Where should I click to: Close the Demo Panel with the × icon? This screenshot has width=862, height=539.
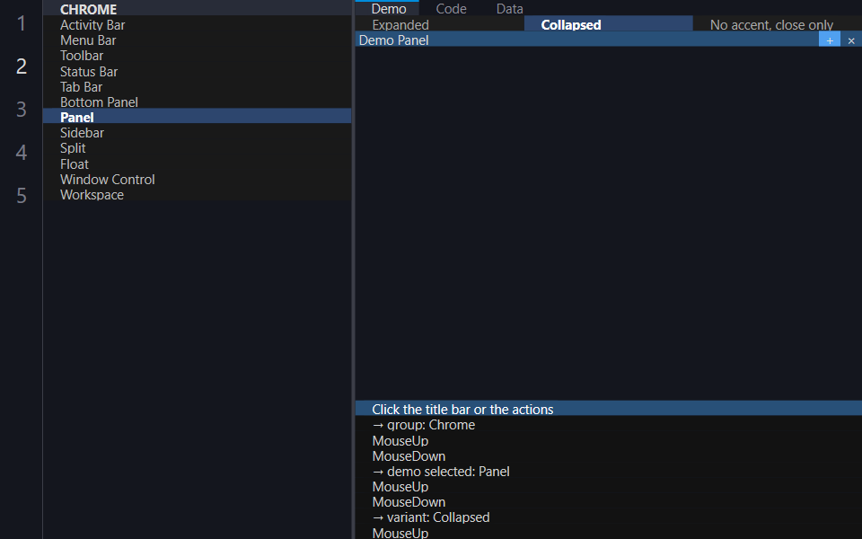(851, 40)
